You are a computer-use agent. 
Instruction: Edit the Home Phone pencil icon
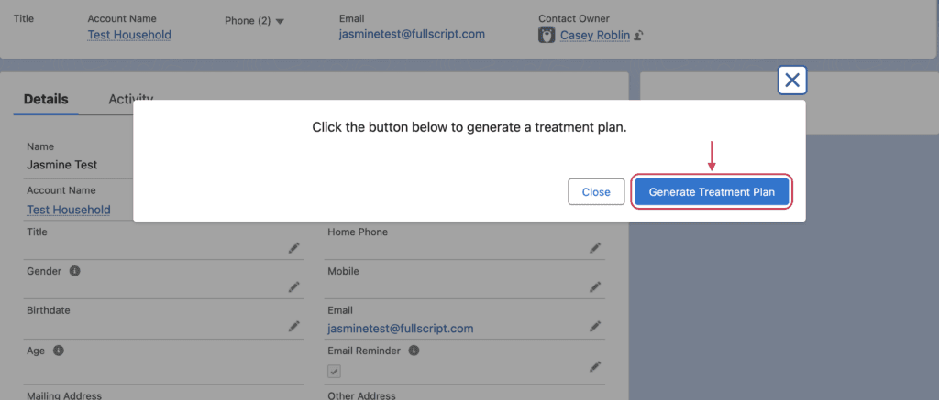pos(594,247)
